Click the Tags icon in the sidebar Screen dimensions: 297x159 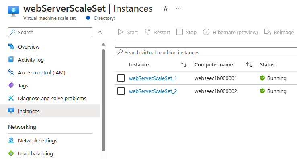(11, 85)
